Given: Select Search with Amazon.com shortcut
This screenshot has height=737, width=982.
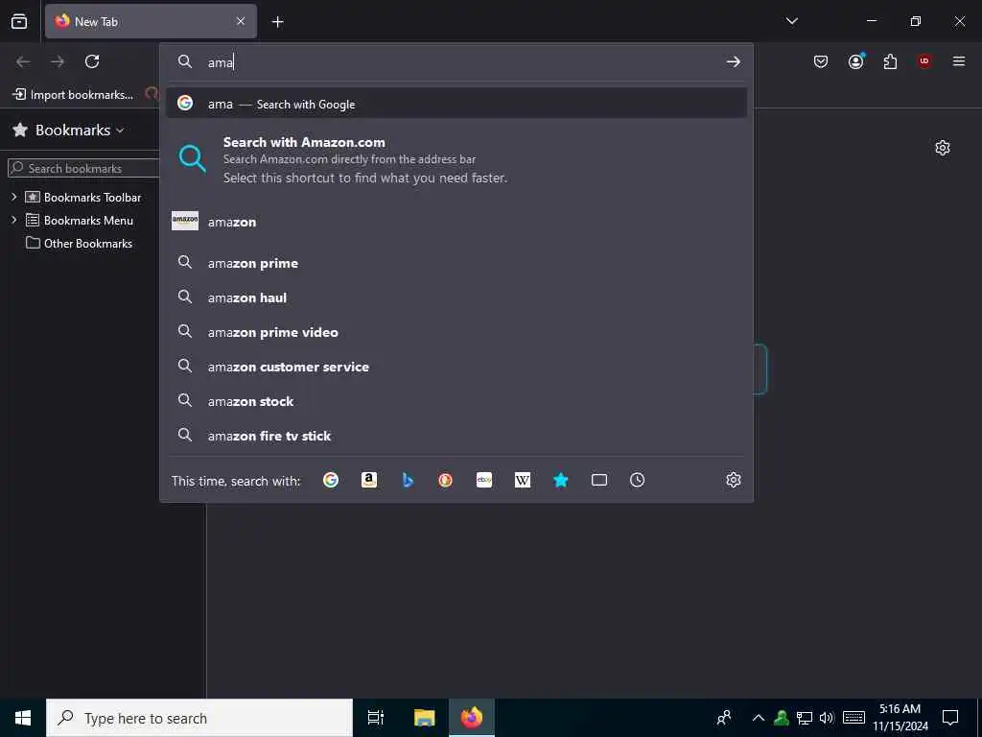Looking at the screenshot, I should [x=456, y=160].
